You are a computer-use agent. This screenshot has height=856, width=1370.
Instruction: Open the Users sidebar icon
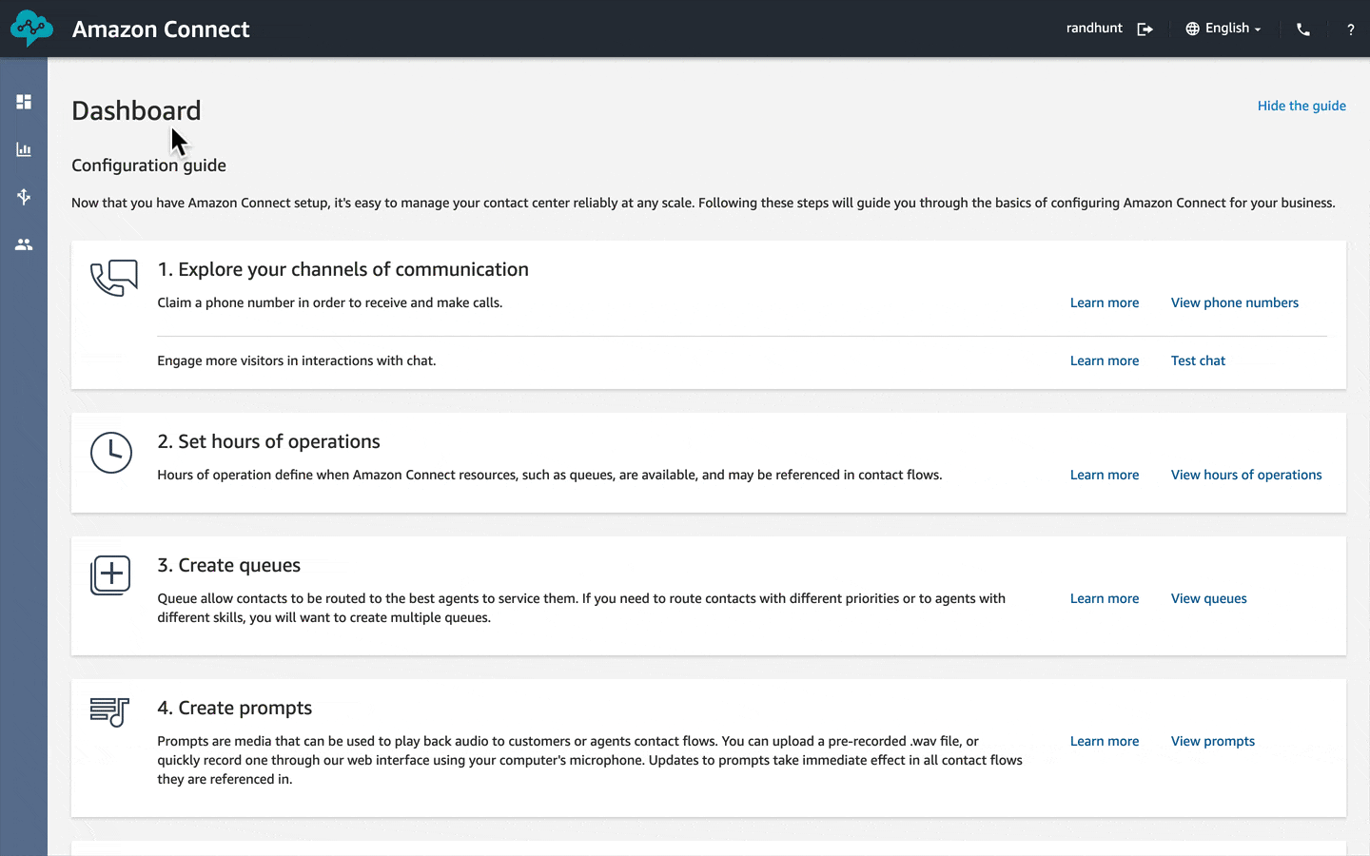pos(24,244)
